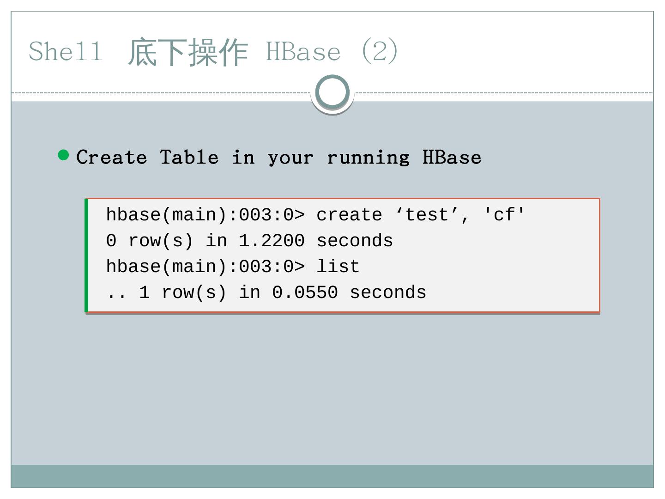Click the 'cf' column family in the code
This screenshot has height=499, width=665.
pos(504,215)
